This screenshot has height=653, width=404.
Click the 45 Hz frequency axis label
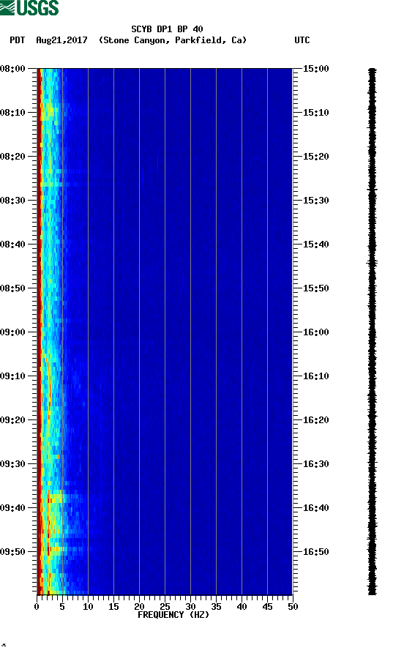coord(267,607)
